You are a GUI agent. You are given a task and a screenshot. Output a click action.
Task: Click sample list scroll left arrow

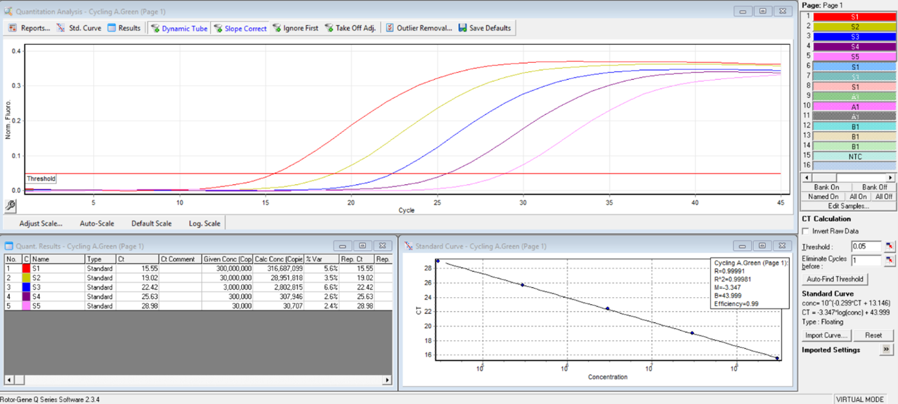coord(807,178)
